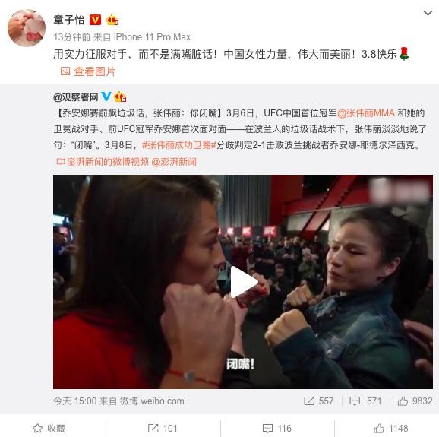Screen dimensions: 439x437
Task: Visit the @澎湃新闻 mention link
Action: 174,162
